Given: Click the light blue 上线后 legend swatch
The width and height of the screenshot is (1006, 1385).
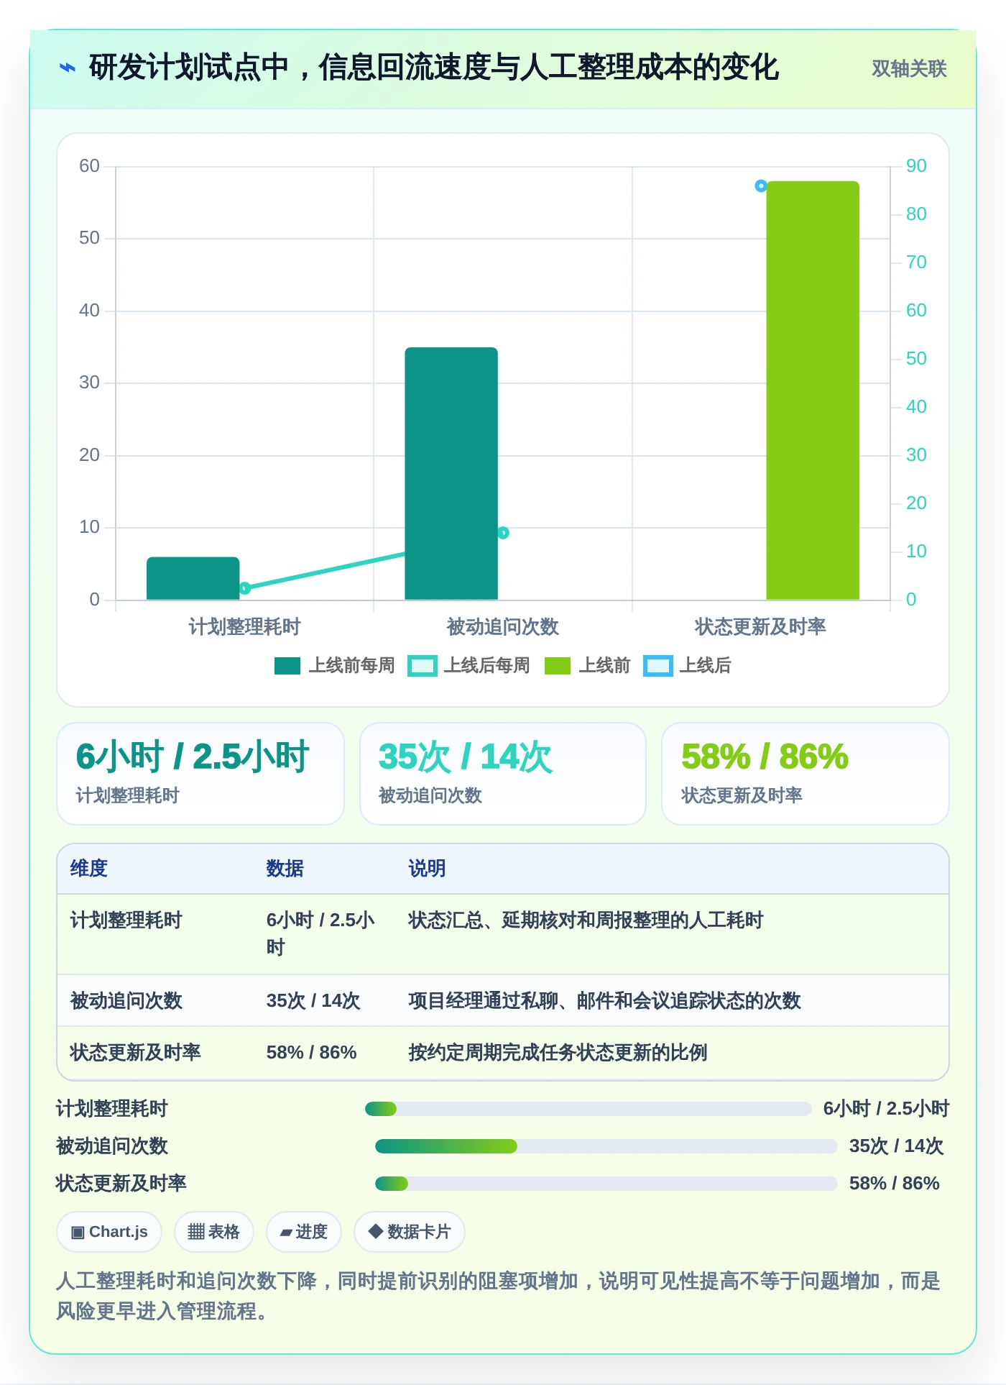Looking at the screenshot, I should (x=657, y=666).
